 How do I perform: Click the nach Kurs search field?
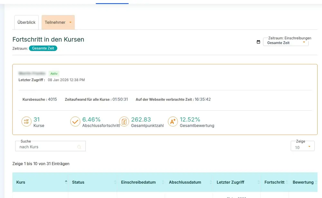47,147
